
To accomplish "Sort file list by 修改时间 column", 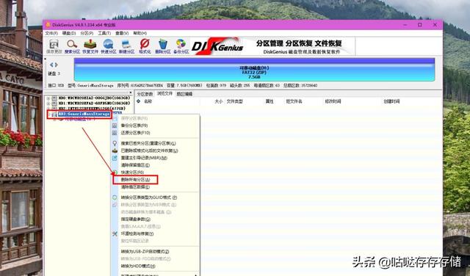I will point(333,101).
